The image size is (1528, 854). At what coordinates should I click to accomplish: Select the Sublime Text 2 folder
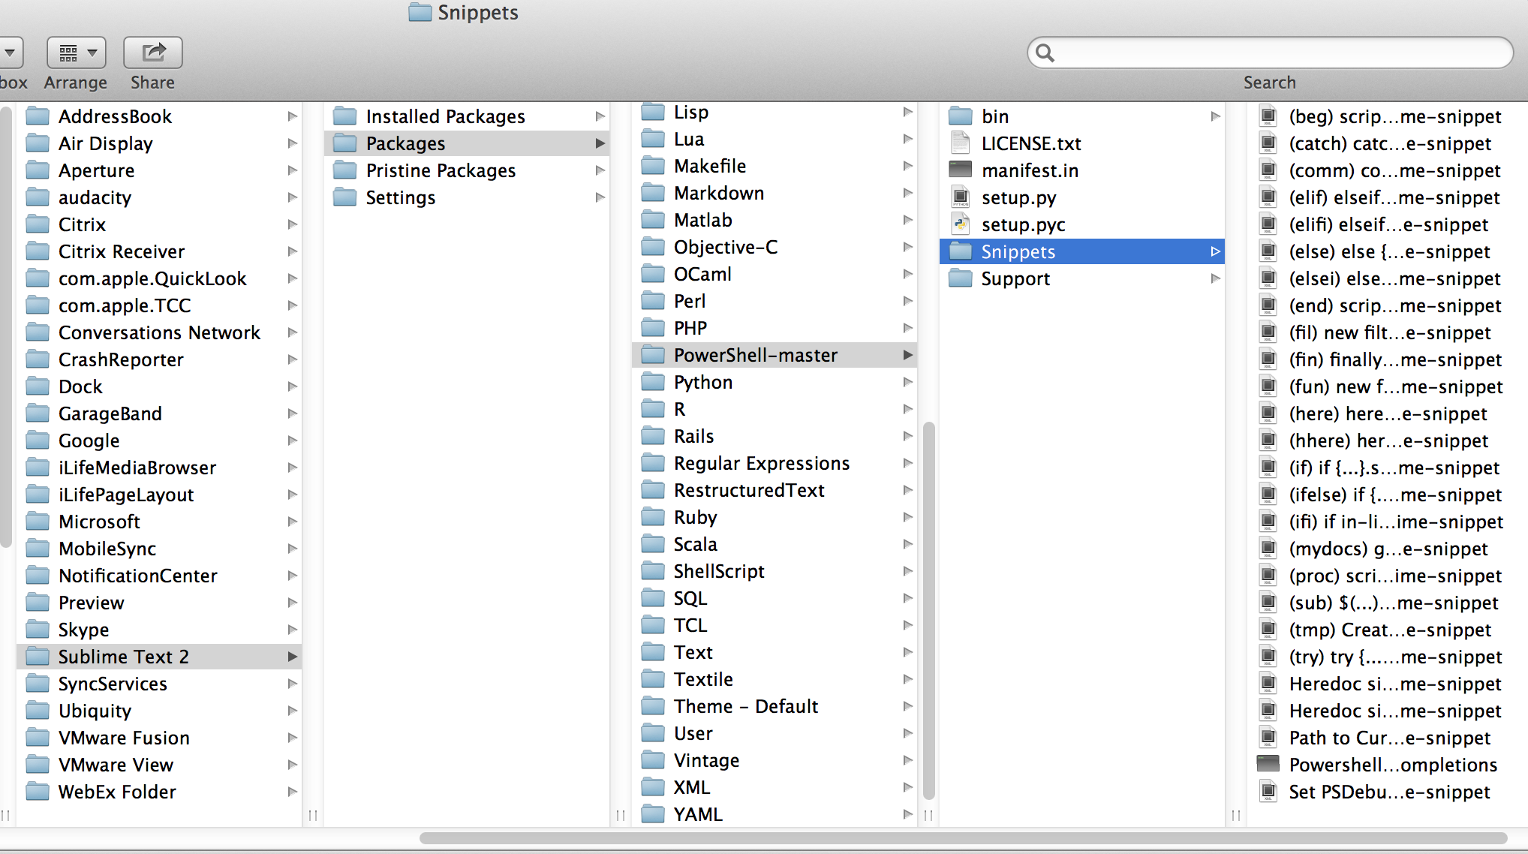click(x=159, y=657)
